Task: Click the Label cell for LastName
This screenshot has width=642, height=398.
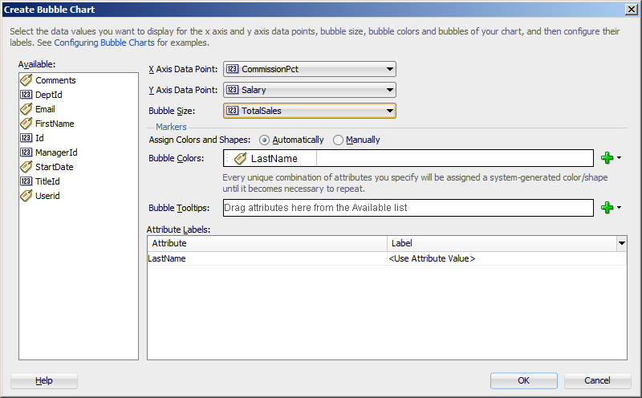Action: tap(506, 258)
